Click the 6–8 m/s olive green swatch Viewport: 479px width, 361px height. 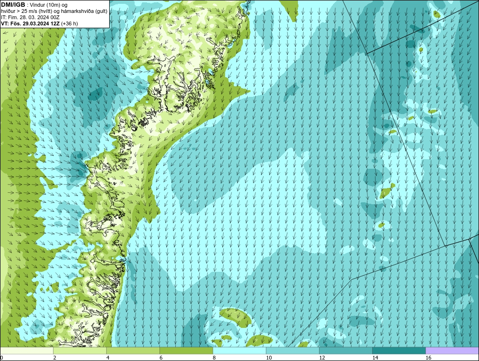pyautogui.click(x=186, y=350)
